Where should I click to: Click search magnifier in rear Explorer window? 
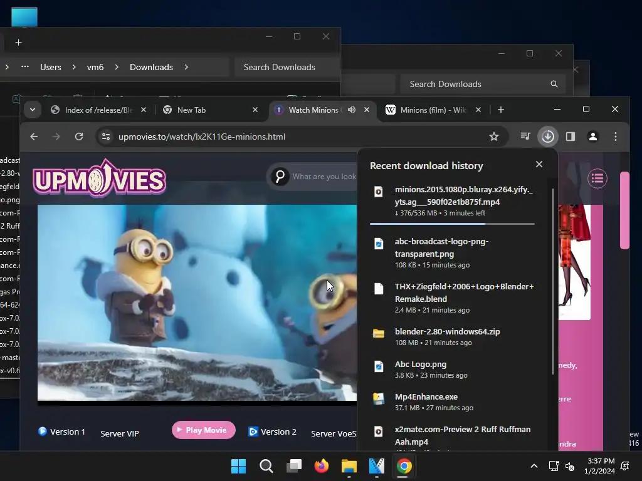pos(554,84)
